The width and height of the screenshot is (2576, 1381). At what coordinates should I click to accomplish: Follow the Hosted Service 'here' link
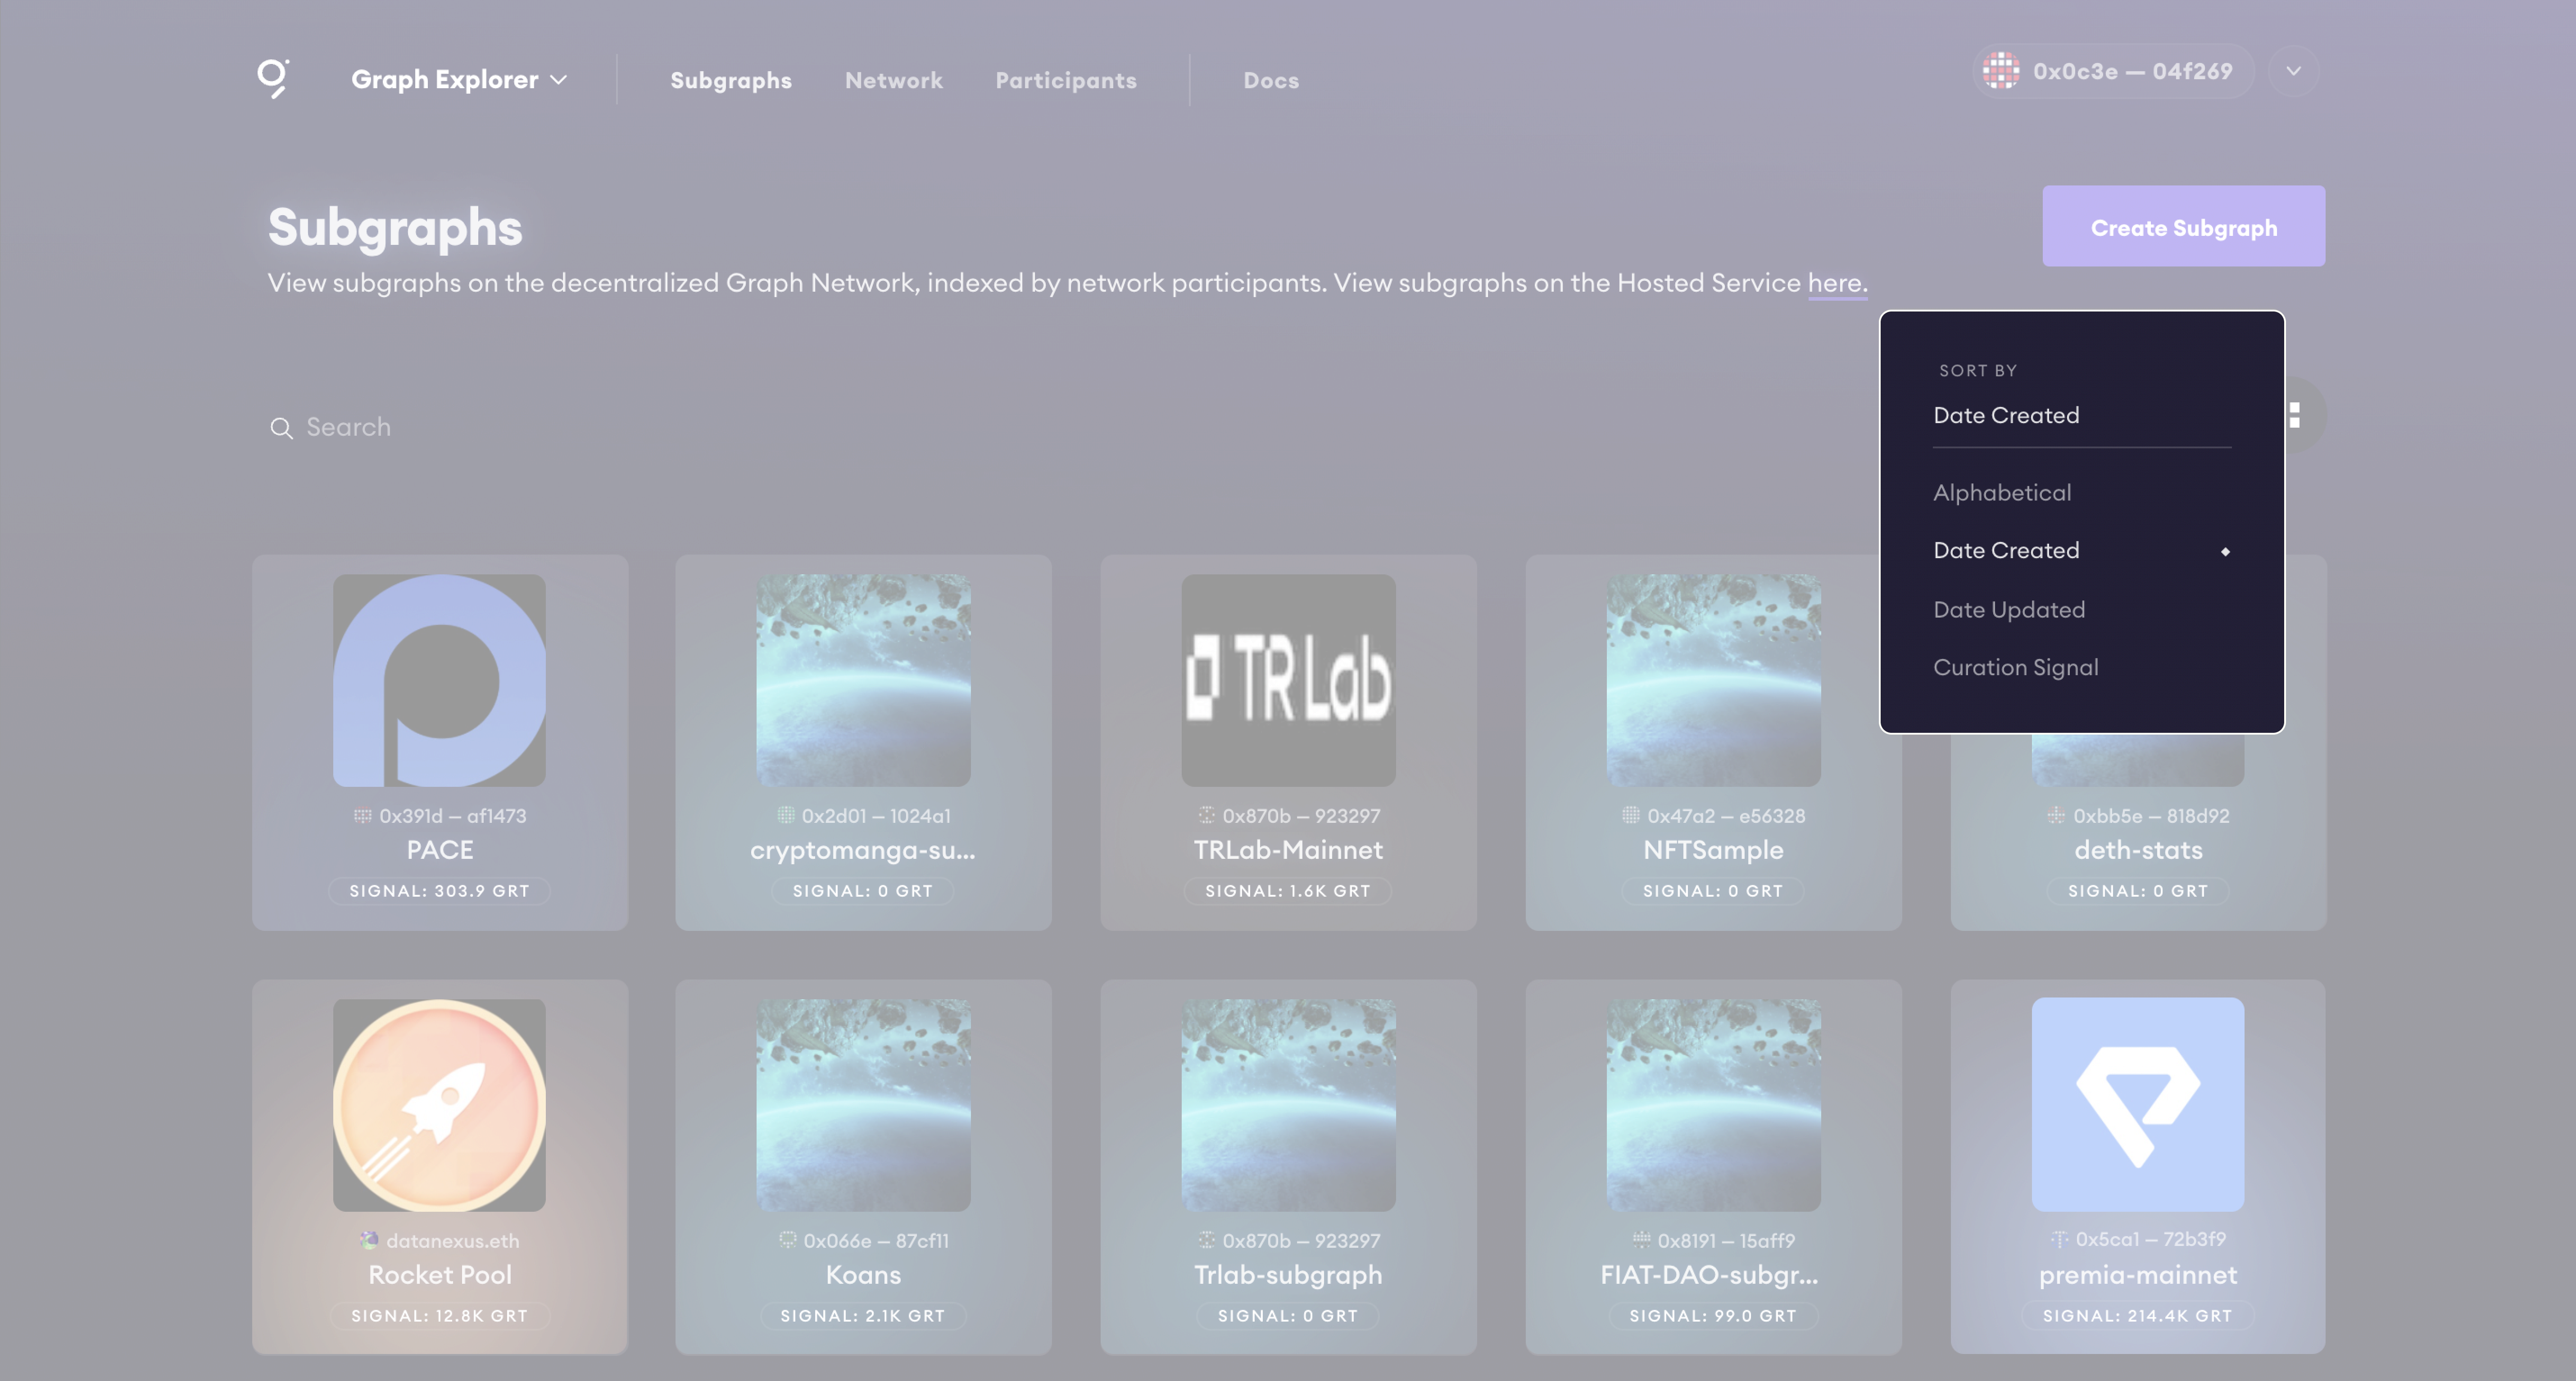1836,283
